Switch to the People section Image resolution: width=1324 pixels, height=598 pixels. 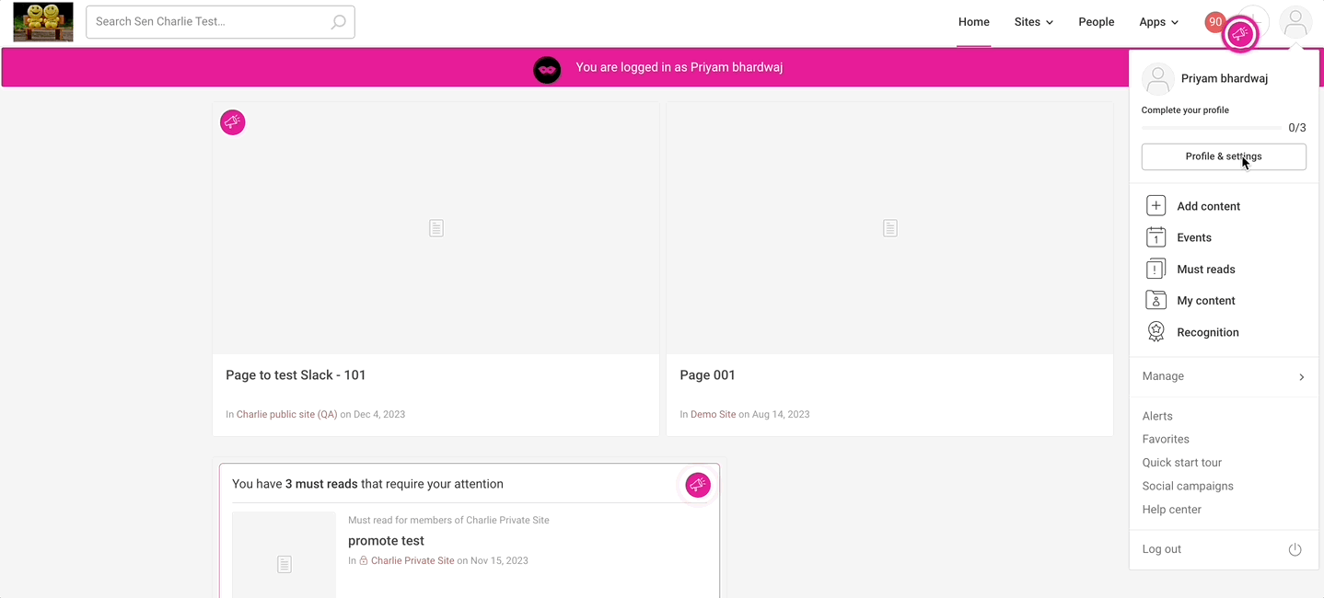point(1096,21)
